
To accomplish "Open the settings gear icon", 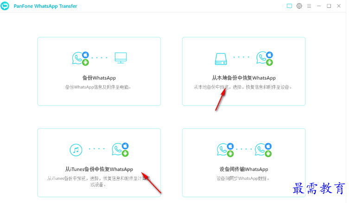I will click(x=299, y=6).
